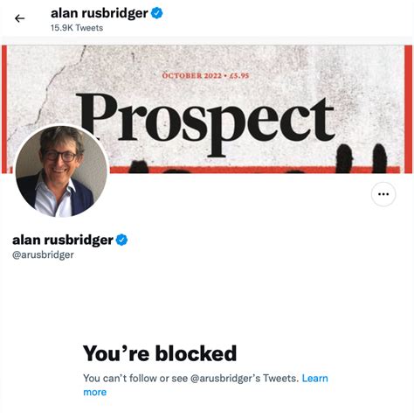The height and width of the screenshot is (418, 414).
Task: Click verified badge beside profile display name
Action: 121,240
